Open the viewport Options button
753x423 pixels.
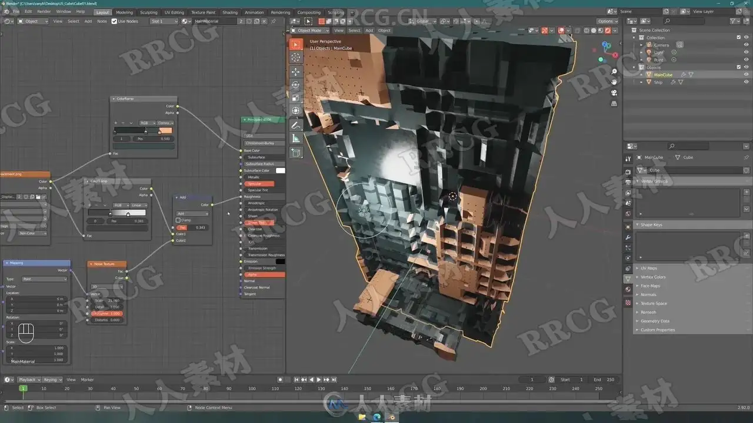tap(608, 21)
